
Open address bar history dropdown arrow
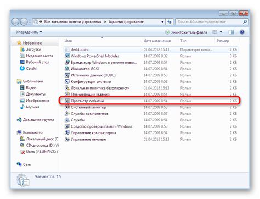162,22
